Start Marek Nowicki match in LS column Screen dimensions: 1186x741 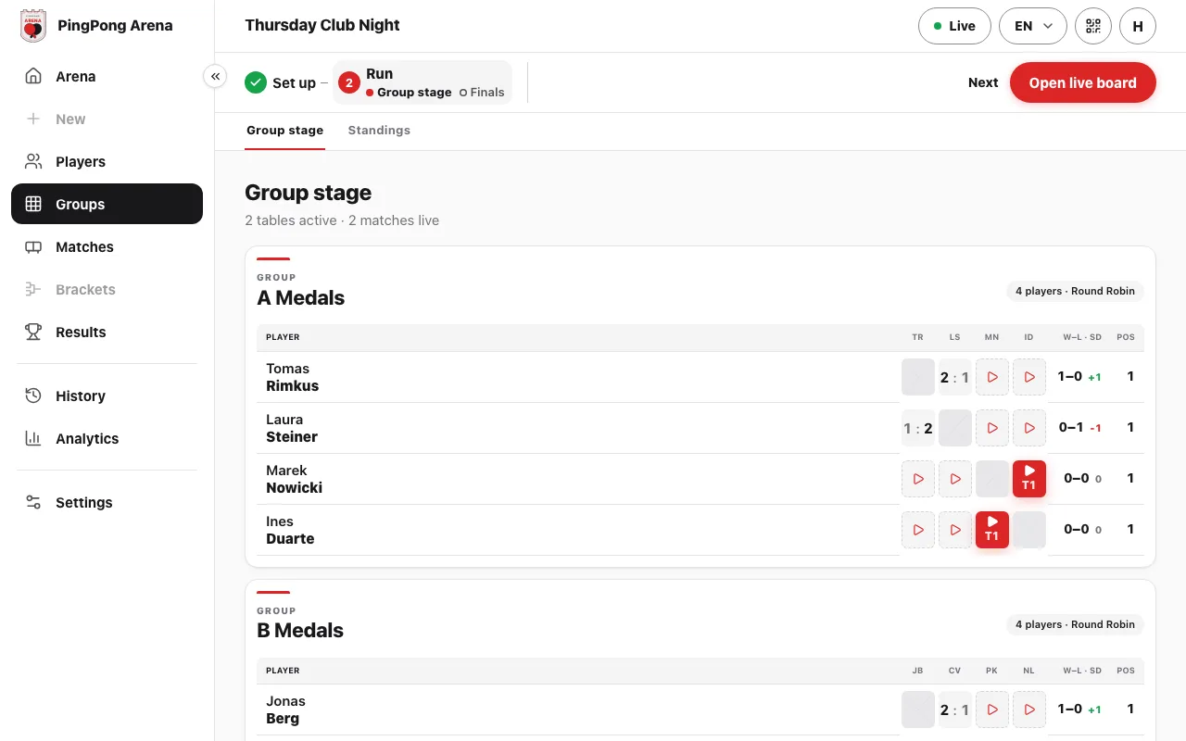click(x=955, y=479)
